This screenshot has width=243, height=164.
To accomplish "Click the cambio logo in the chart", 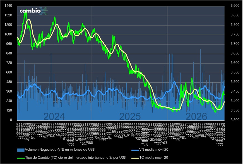I will [x=34, y=11].
